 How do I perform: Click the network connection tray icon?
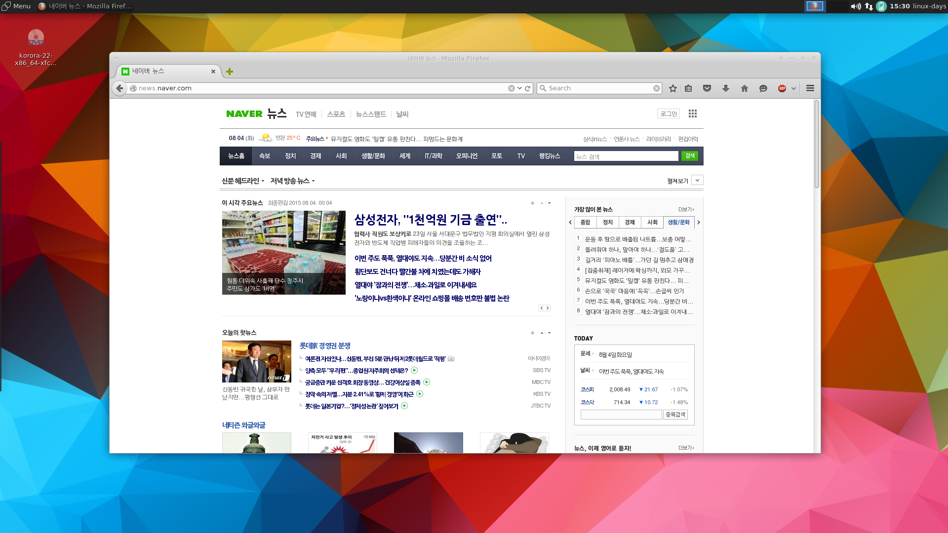click(869, 6)
